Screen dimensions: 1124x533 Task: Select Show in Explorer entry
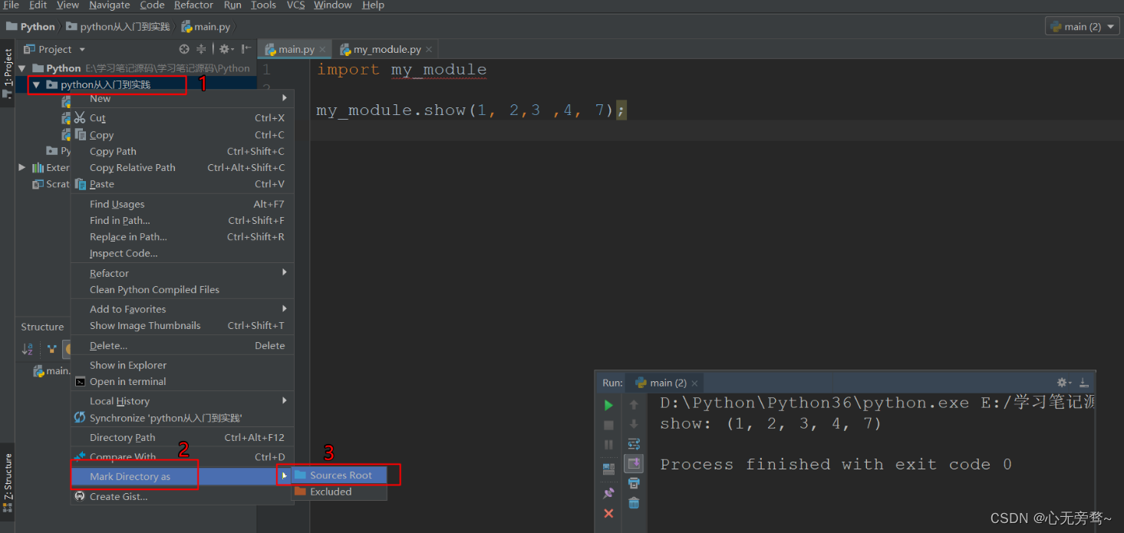(x=183, y=365)
